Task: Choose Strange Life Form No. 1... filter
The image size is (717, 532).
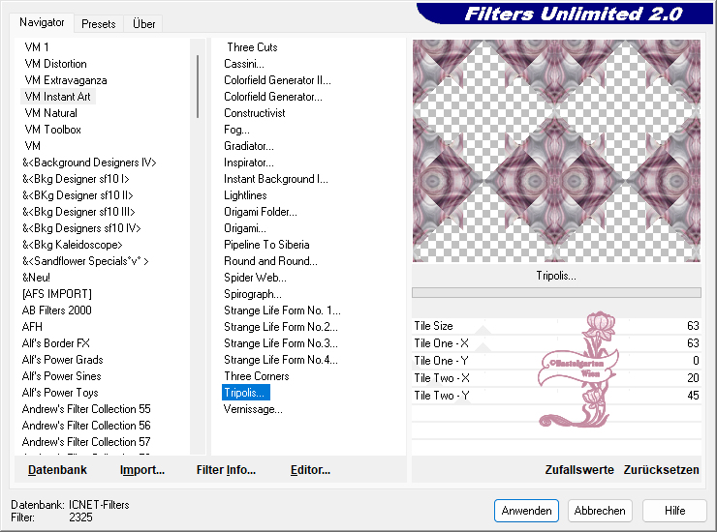Action: click(x=282, y=310)
